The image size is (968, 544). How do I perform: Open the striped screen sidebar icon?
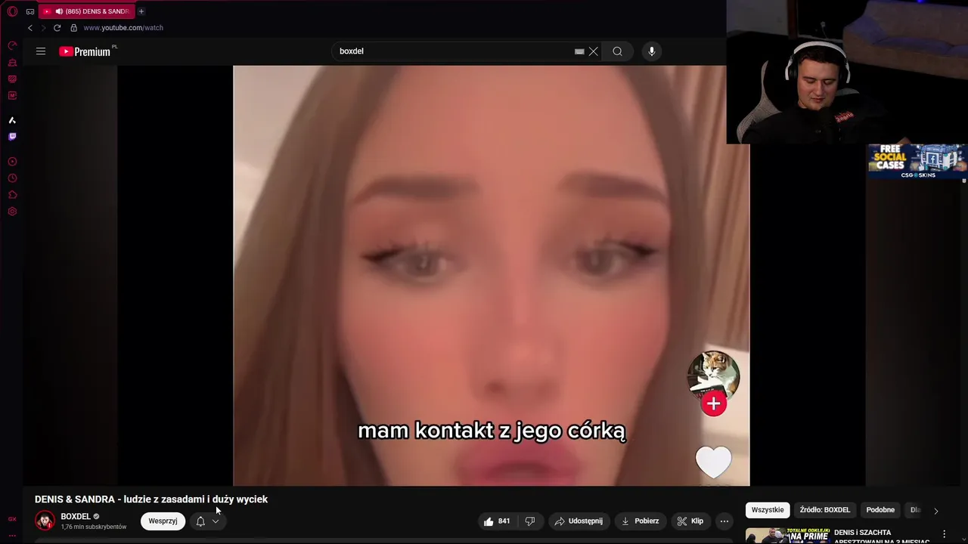(x=12, y=79)
